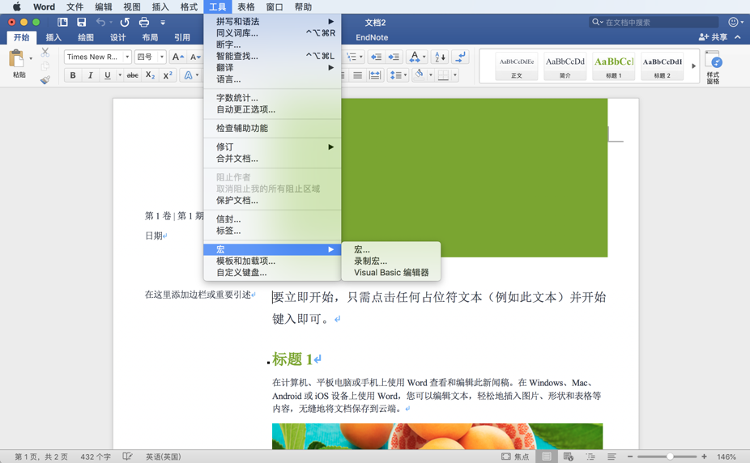750x463 pixels.
Task: Increase font size with larger A icon
Action: 177,57
